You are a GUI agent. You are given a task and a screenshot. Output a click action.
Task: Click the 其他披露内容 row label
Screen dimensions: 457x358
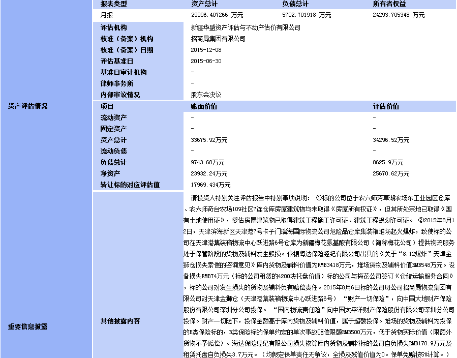click(120, 321)
